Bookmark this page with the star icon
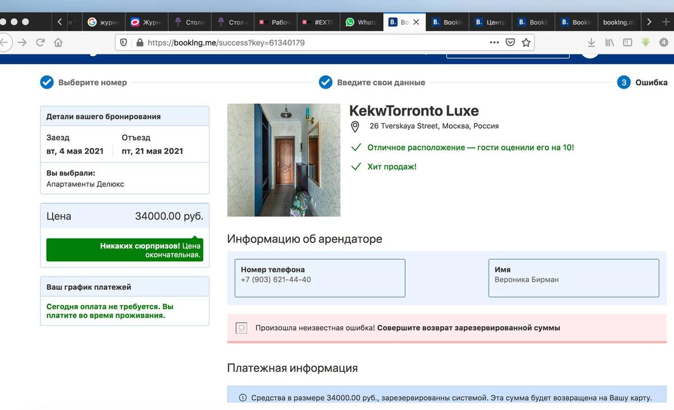The height and width of the screenshot is (410, 674). click(526, 42)
